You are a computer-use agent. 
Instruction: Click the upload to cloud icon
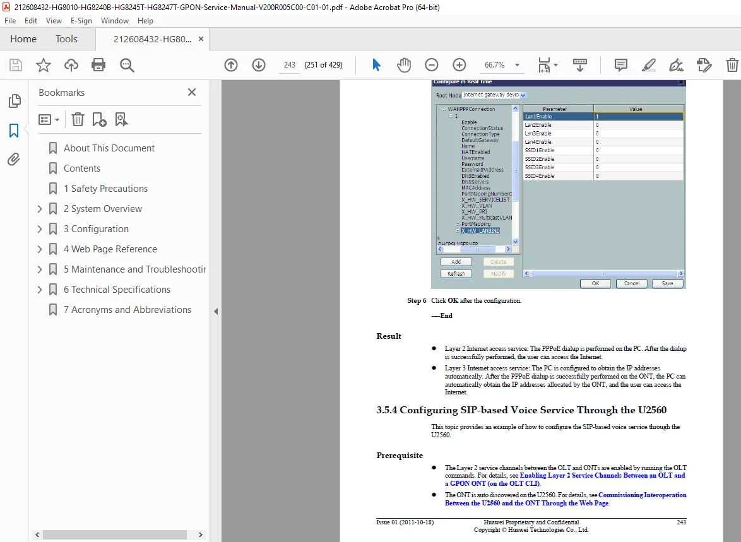pyautogui.click(x=71, y=65)
